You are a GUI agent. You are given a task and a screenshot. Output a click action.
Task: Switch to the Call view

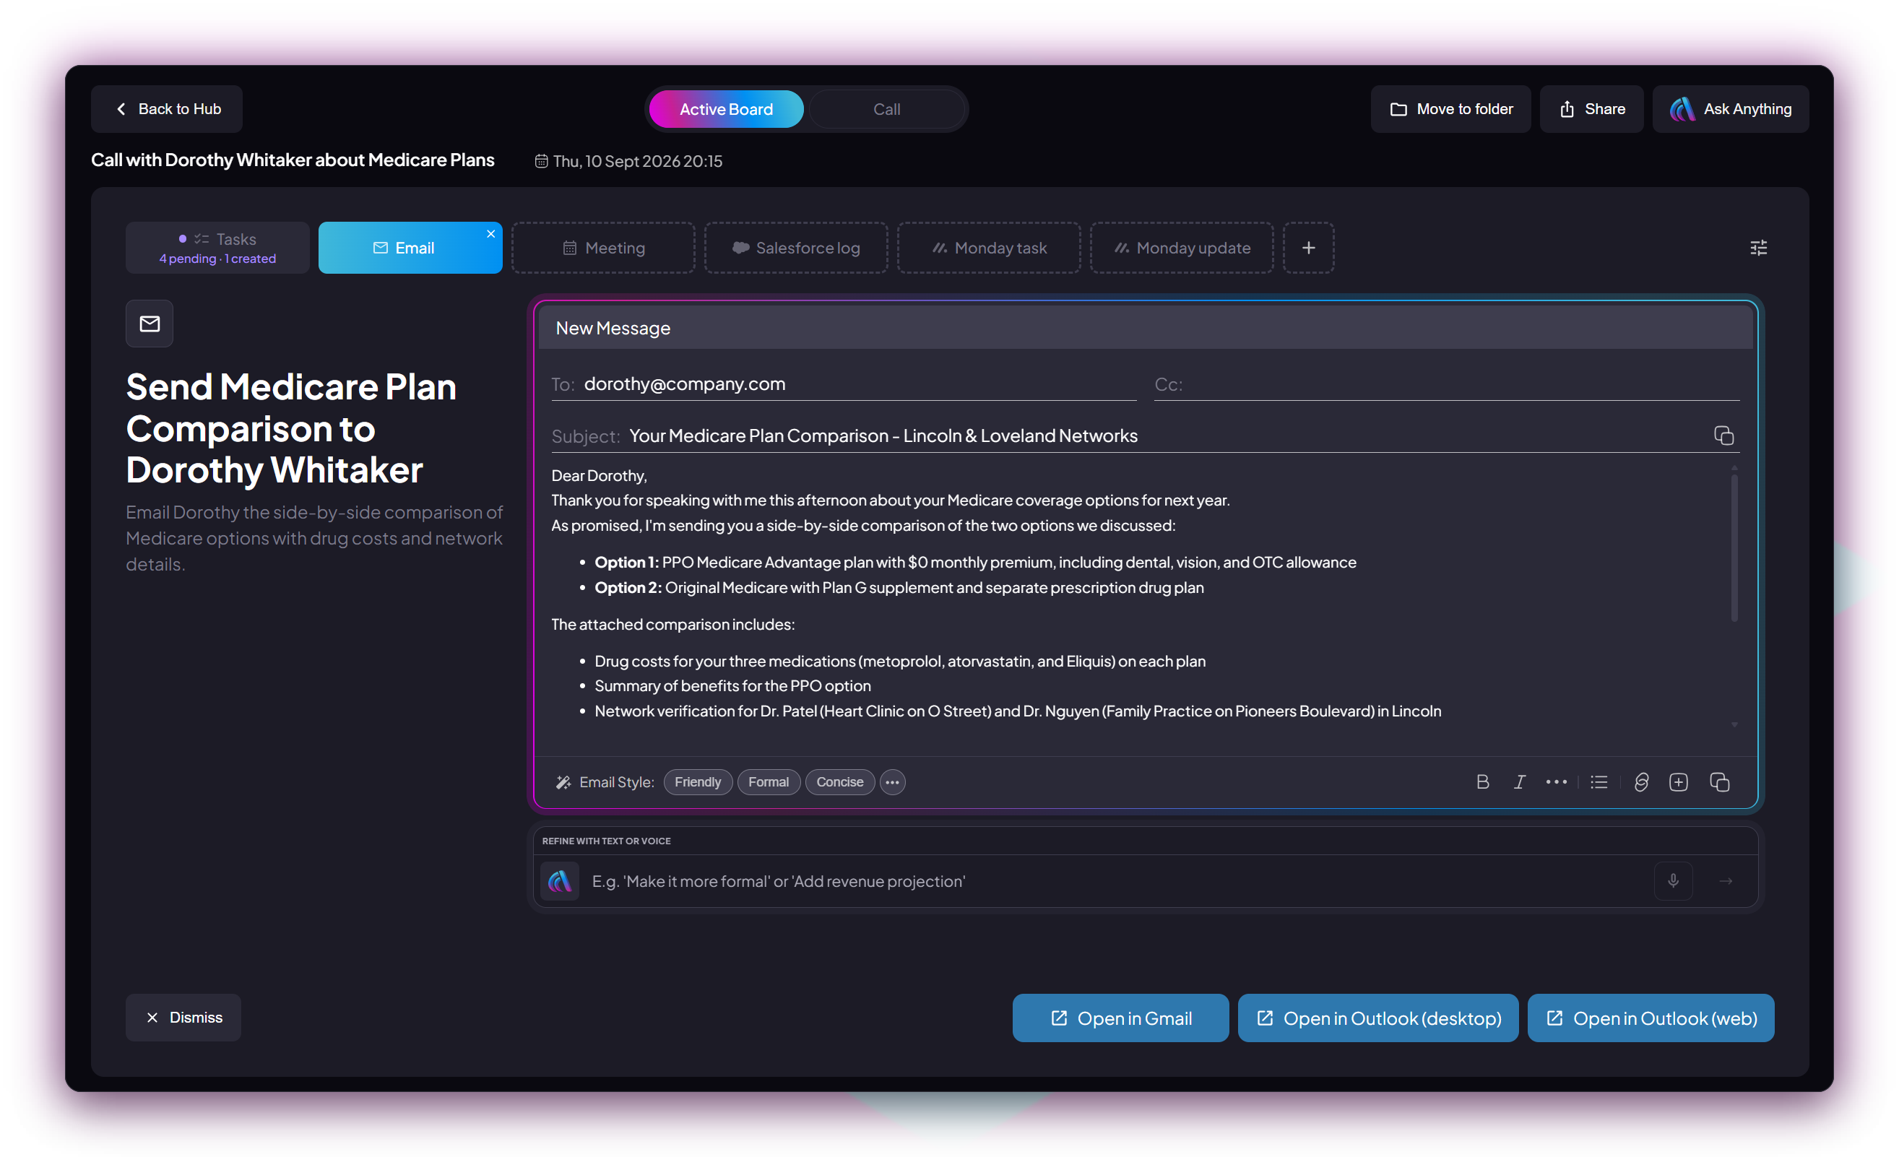point(886,108)
